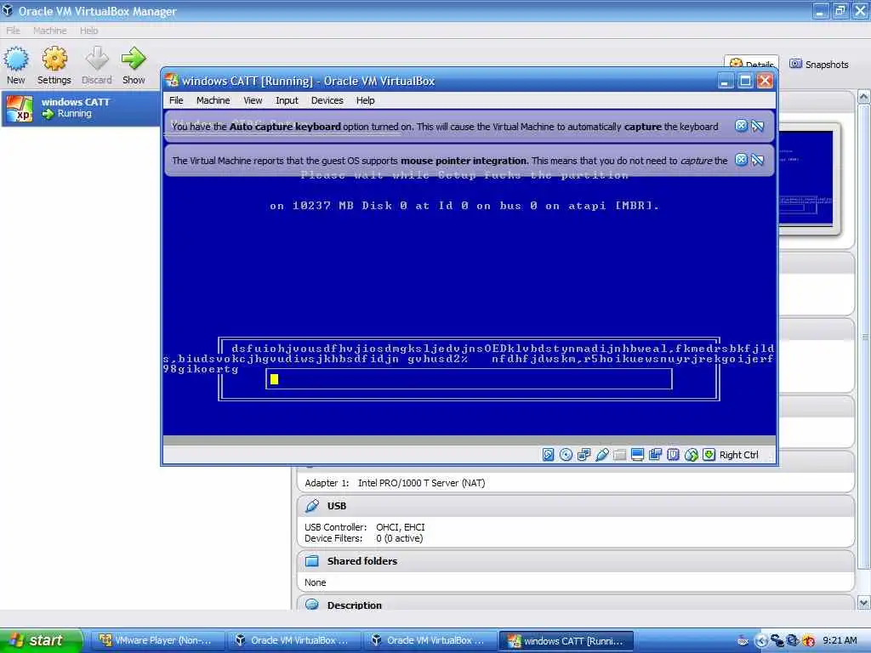Click the VM preview thumbnail in Manager
Image resolution: width=871 pixels, height=653 pixels.
[x=806, y=179]
